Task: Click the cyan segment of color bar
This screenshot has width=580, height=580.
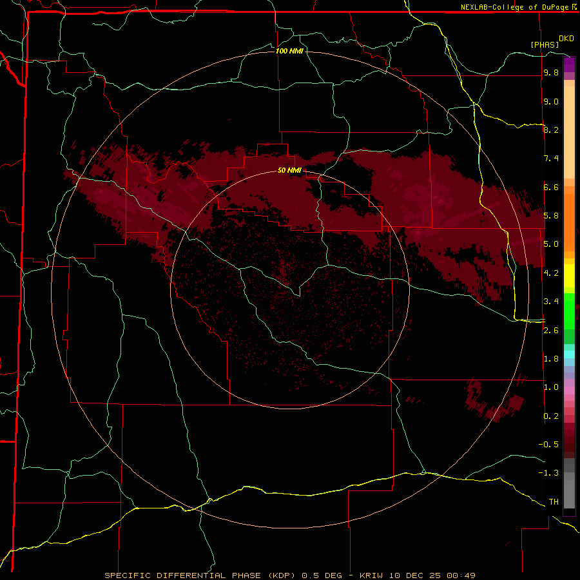Action: [569, 354]
